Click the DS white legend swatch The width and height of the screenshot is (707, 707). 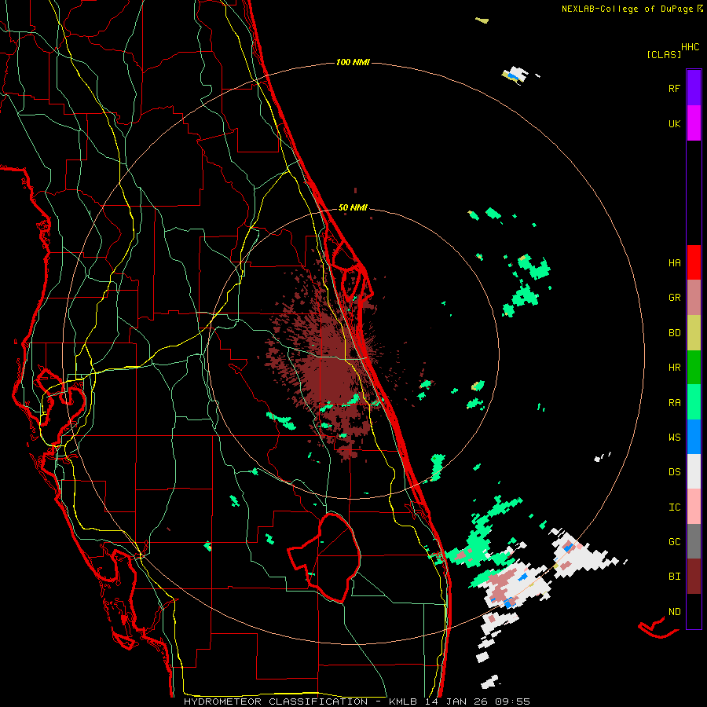click(x=694, y=471)
